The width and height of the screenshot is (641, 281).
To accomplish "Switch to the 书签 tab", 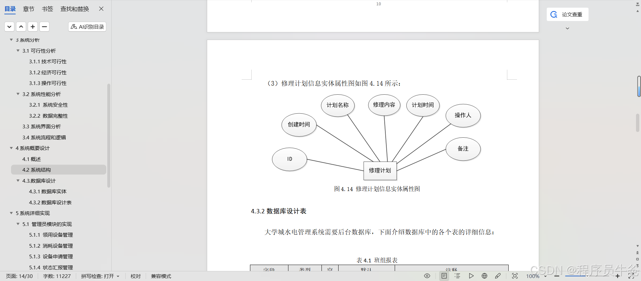I will [x=47, y=9].
